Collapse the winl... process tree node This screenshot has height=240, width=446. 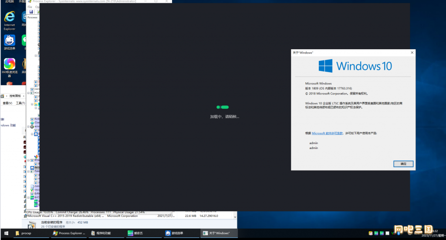click(28, 93)
